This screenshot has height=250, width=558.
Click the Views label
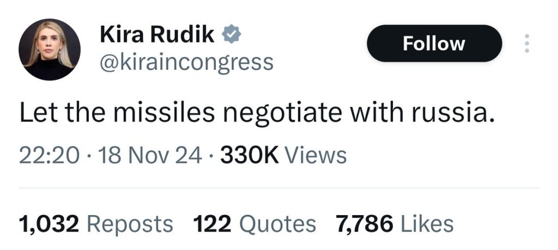[316, 156]
